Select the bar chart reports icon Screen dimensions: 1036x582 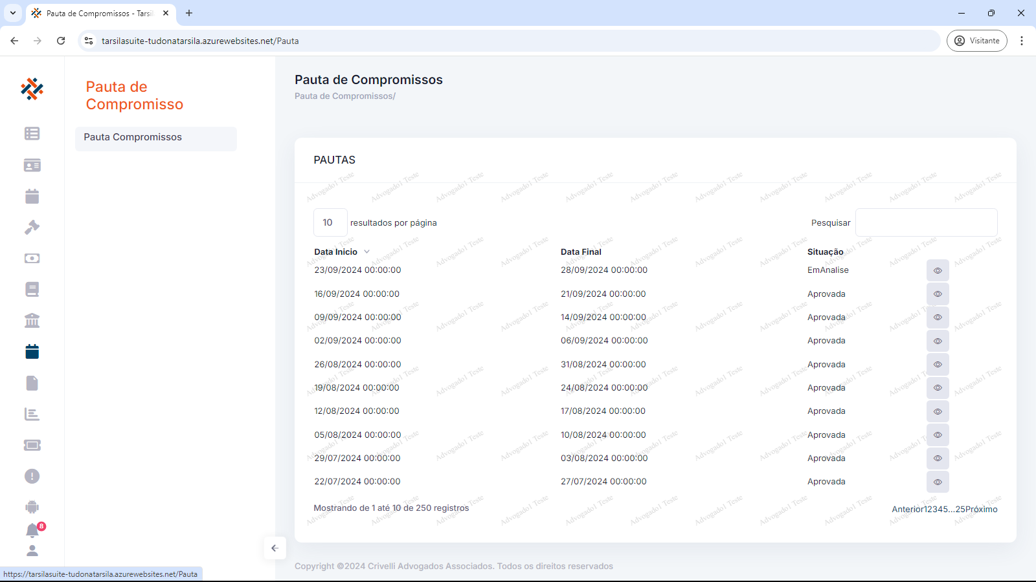point(32,414)
